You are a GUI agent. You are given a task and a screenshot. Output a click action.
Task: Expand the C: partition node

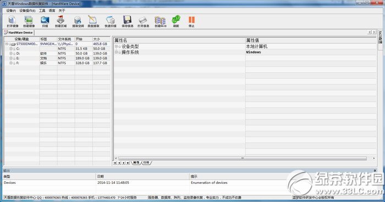[x=11, y=49]
